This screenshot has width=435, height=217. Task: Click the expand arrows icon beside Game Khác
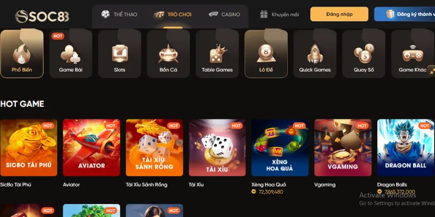tap(431, 71)
